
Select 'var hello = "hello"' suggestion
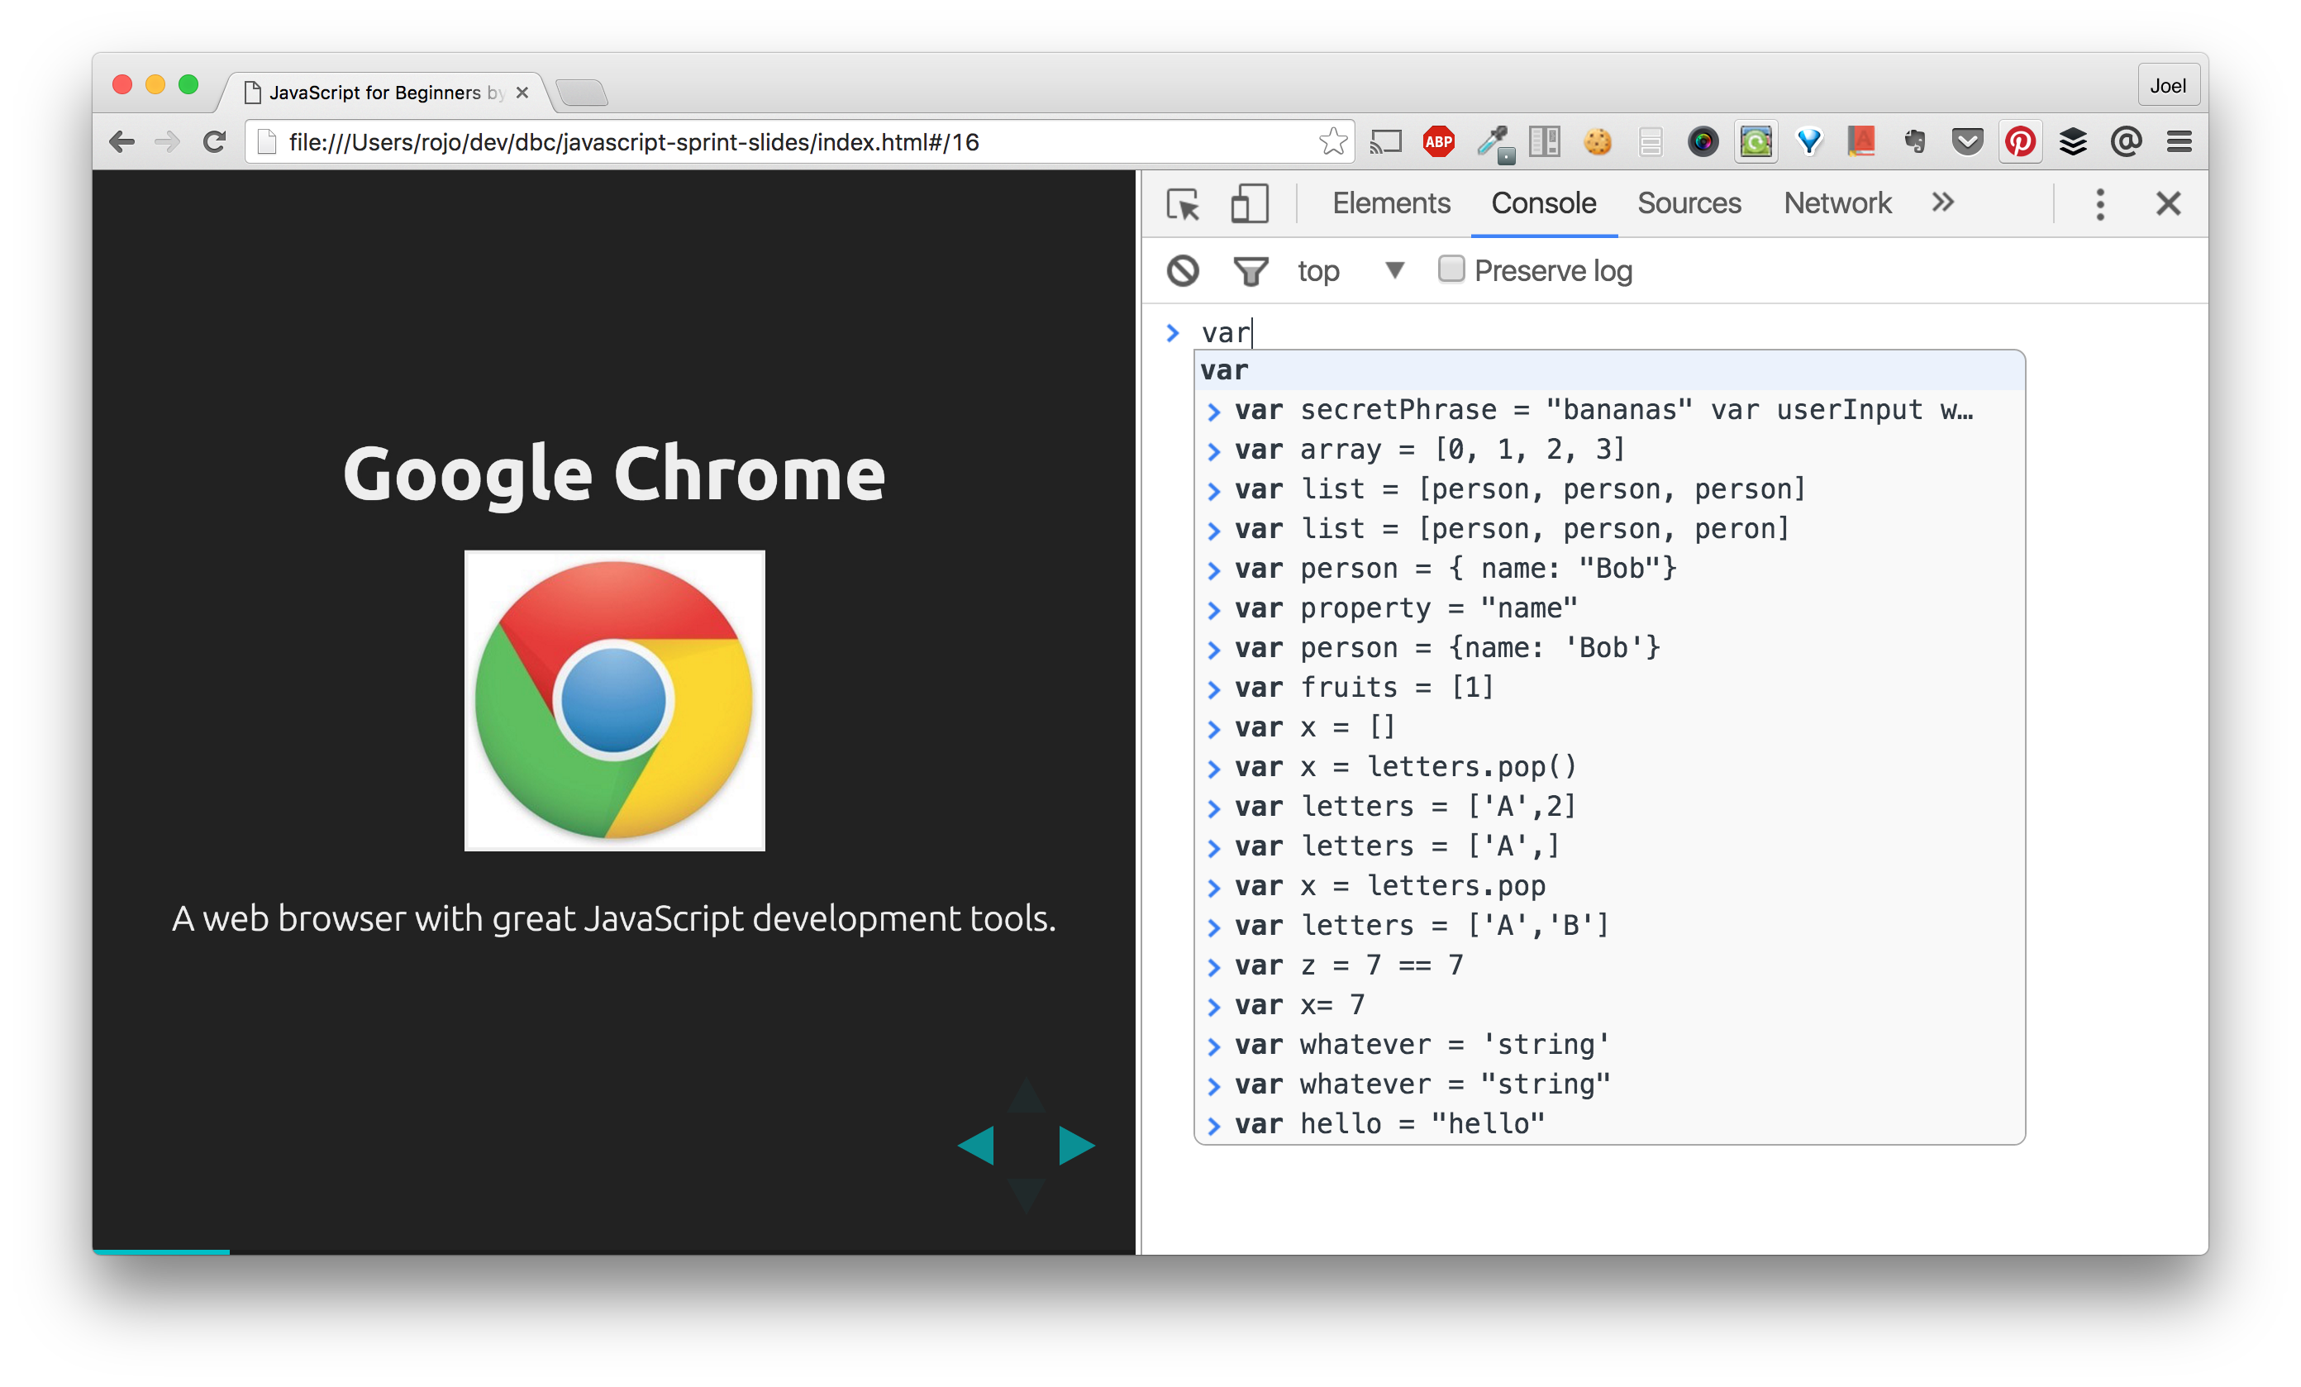pos(1610,1124)
